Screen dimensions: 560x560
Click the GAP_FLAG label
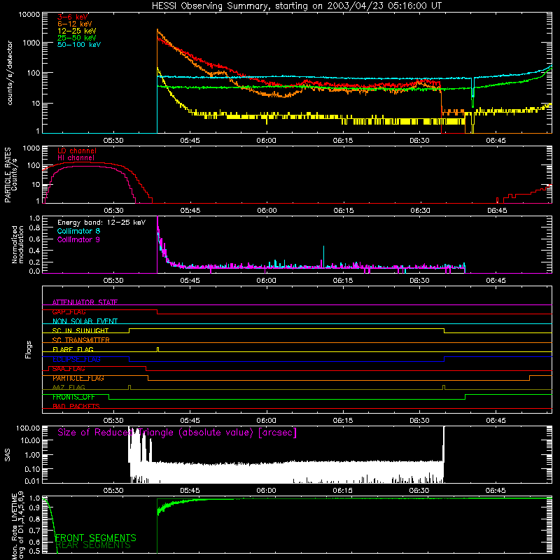click(69, 311)
